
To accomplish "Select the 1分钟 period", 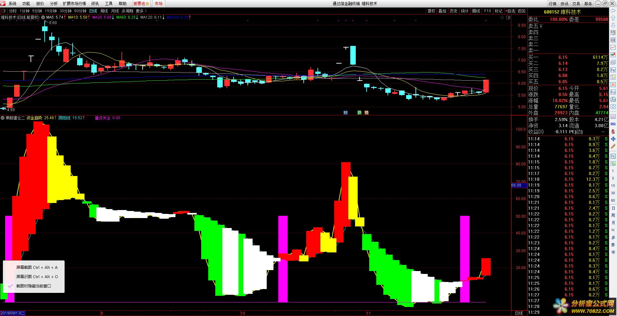I will point(24,11).
